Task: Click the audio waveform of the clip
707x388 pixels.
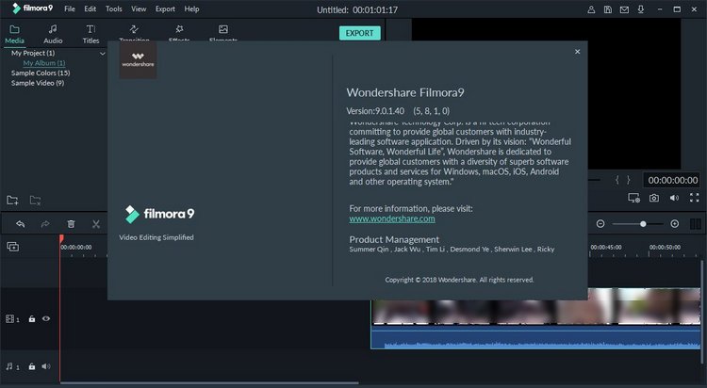Action: (535, 338)
